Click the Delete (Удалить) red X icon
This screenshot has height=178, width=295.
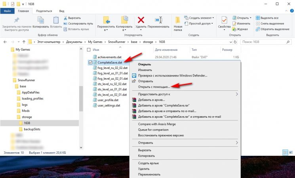click(140, 21)
